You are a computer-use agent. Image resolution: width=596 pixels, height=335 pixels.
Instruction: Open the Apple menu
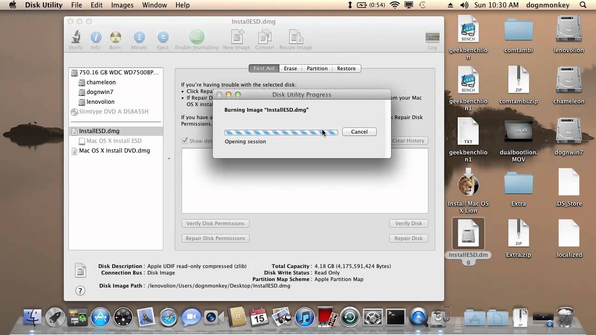click(x=13, y=5)
